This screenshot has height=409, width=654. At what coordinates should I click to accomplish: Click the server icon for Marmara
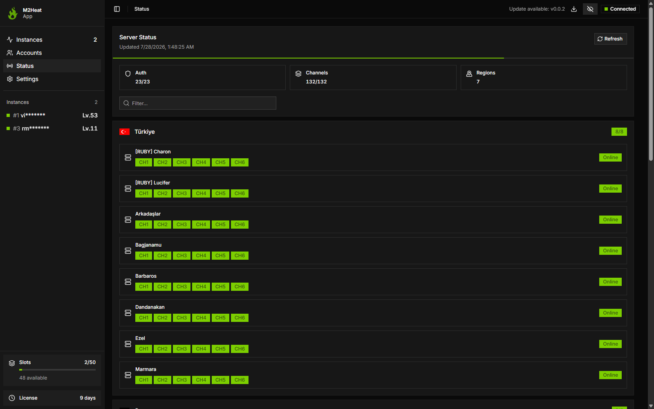coord(128,375)
